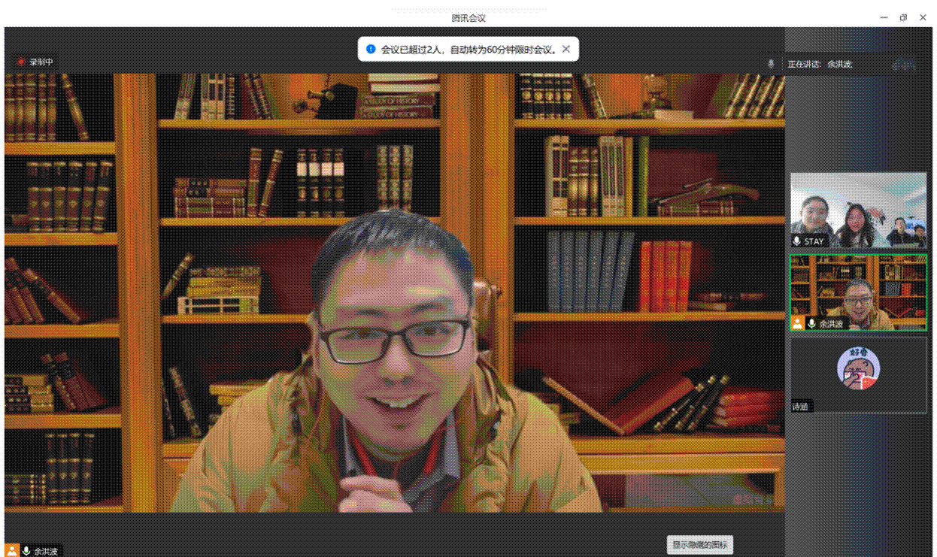Click the 显示隐藏的图标 tooltip button
The width and height of the screenshot is (937, 557).
click(700, 545)
